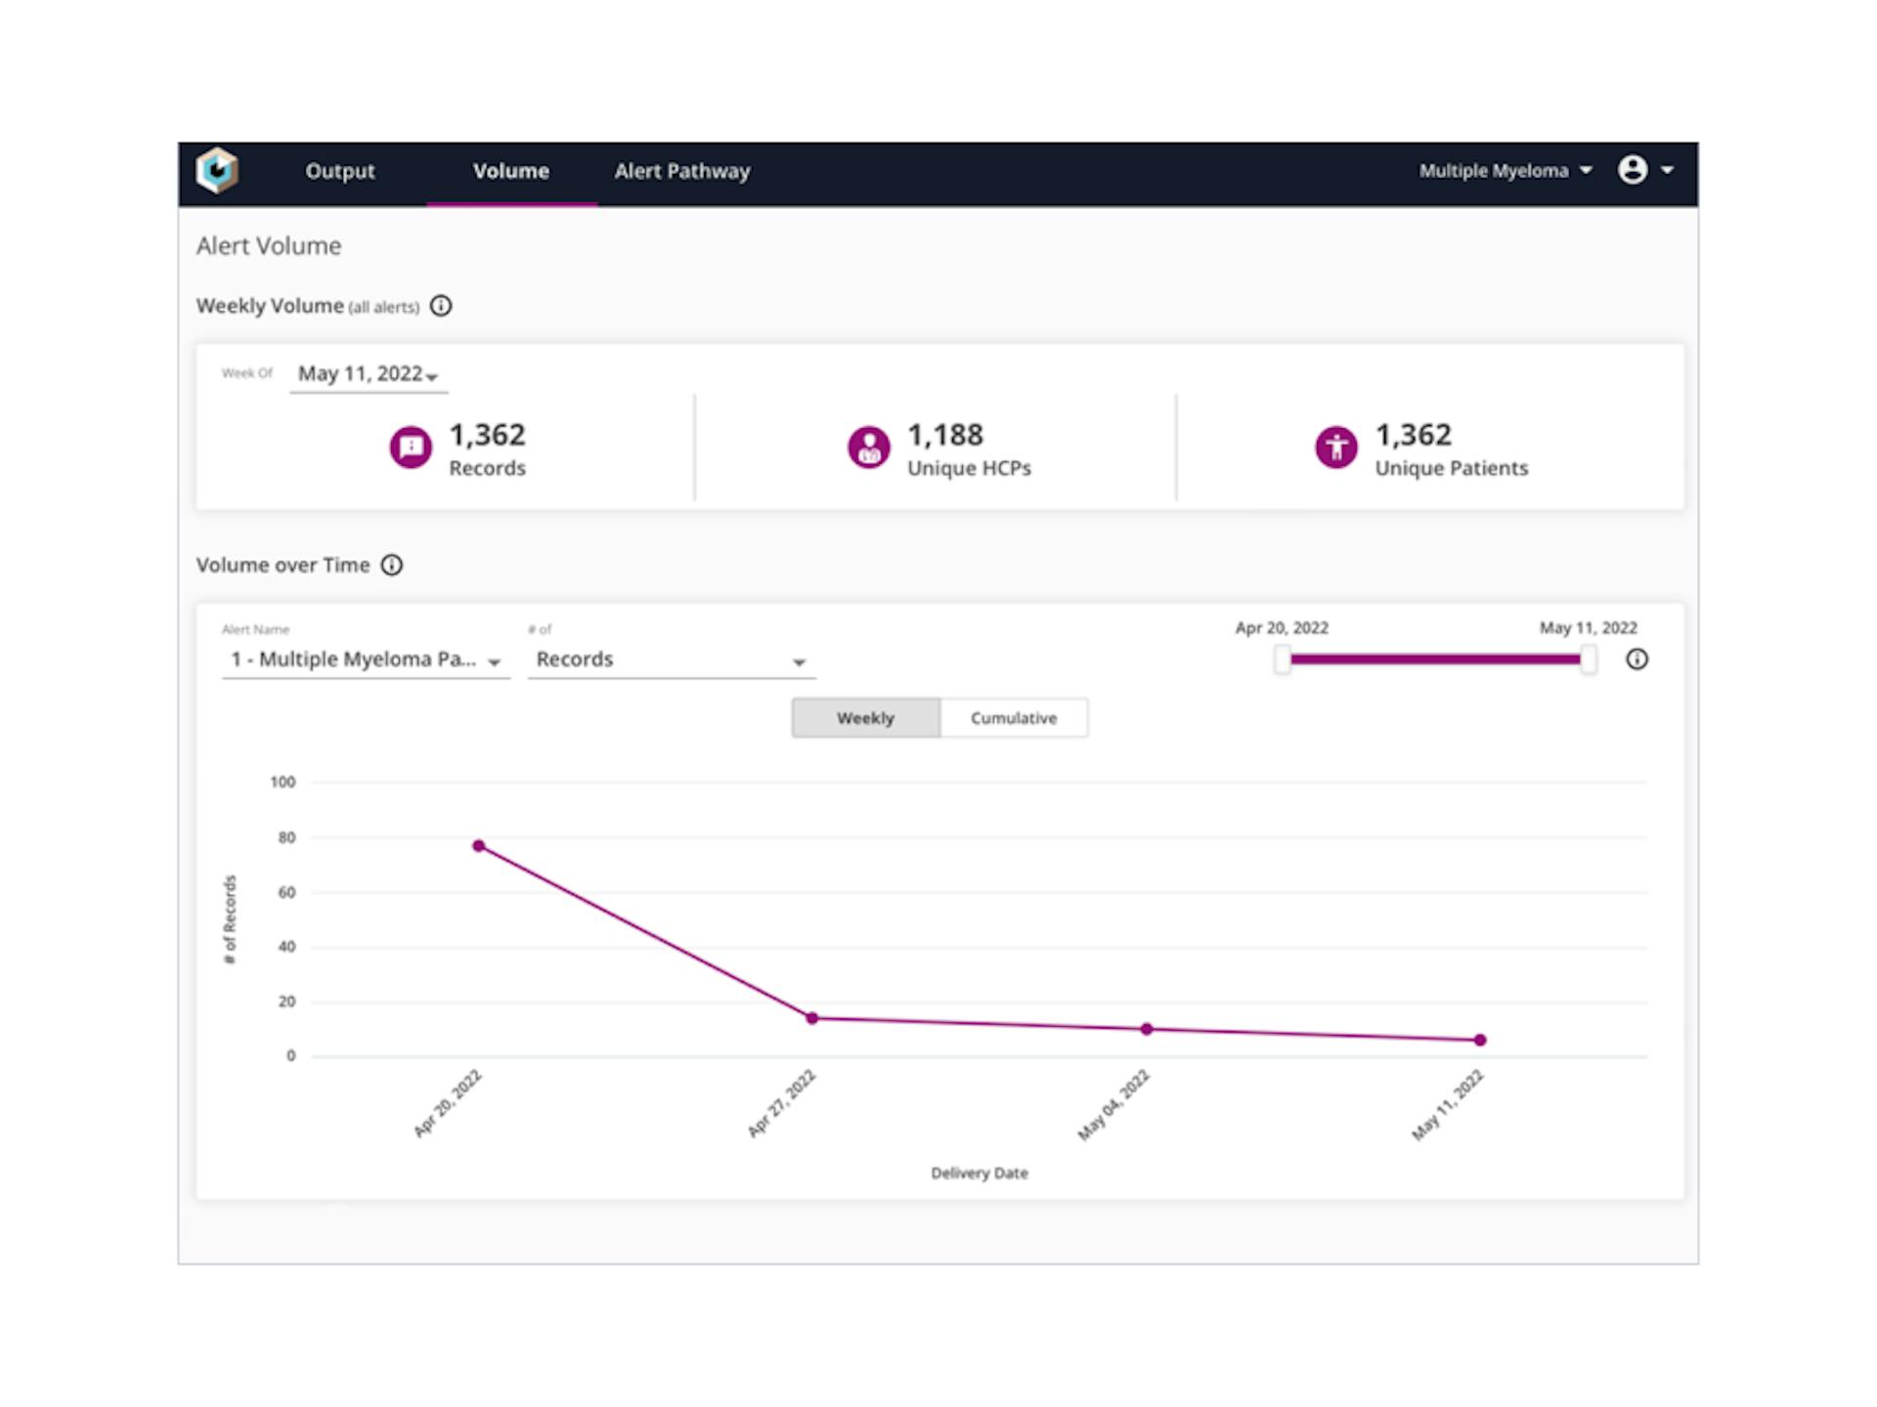
Task: Click the Apr 20 data point on the chart
Action: [479, 842]
